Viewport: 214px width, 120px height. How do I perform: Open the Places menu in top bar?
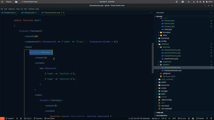coord(9,2)
